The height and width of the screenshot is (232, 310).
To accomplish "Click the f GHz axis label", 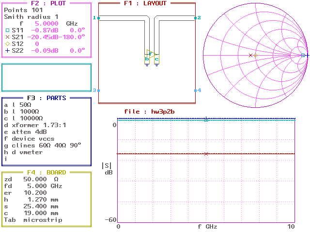I will coord(207,227).
